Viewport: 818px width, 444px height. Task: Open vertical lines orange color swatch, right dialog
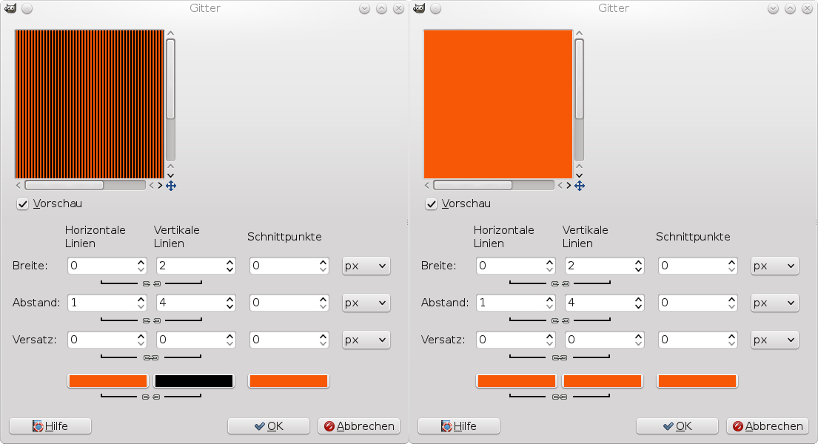[x=602, y=381]
